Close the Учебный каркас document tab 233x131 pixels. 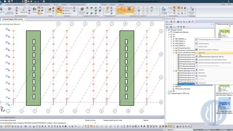(x=25, y=19)
